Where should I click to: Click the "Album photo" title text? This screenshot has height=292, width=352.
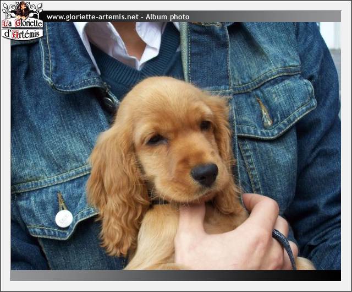(x=167, y=17)
